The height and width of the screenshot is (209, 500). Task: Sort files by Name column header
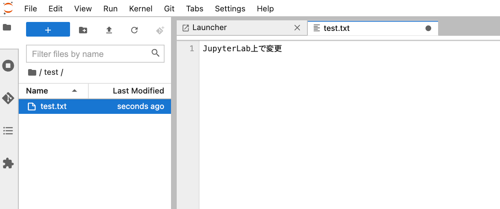[53, 91]
